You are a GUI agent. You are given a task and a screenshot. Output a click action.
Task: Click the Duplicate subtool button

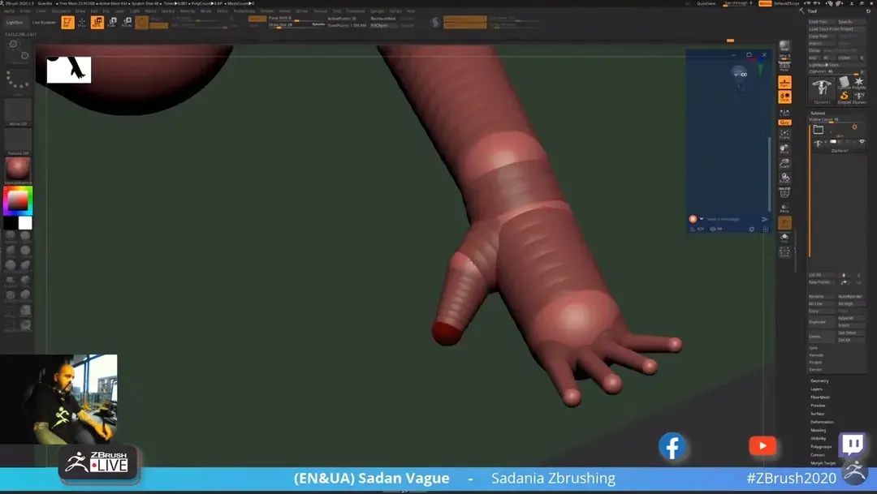[816, 322]
